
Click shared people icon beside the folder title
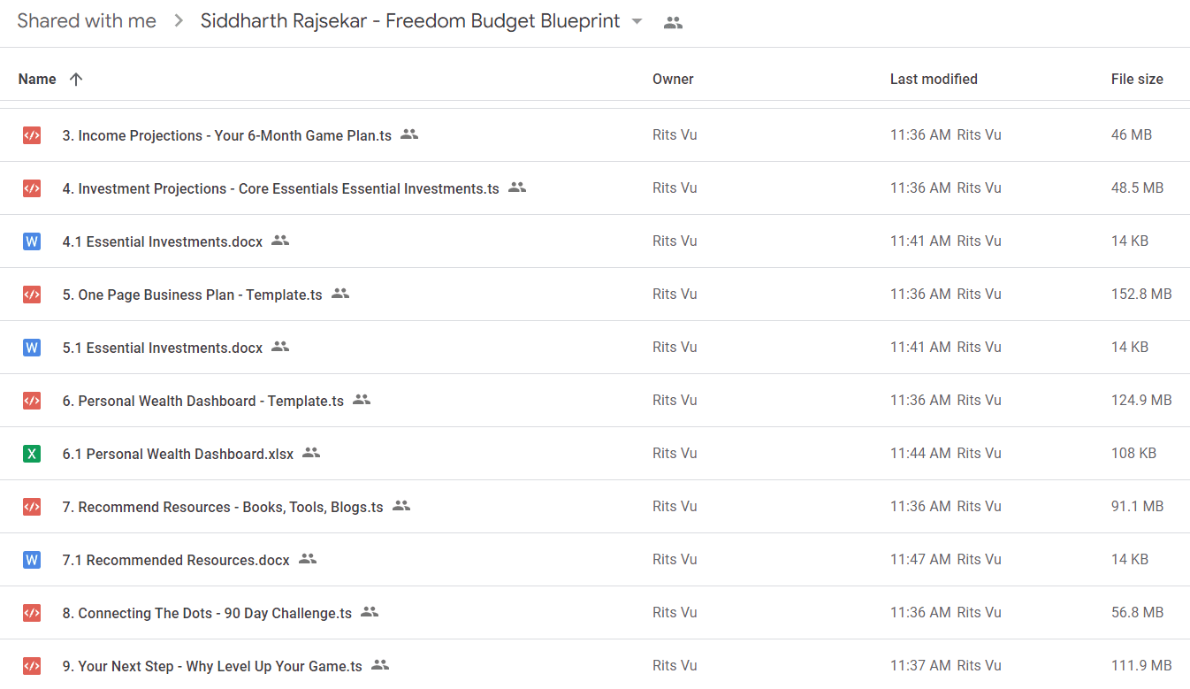coord(673,23)
